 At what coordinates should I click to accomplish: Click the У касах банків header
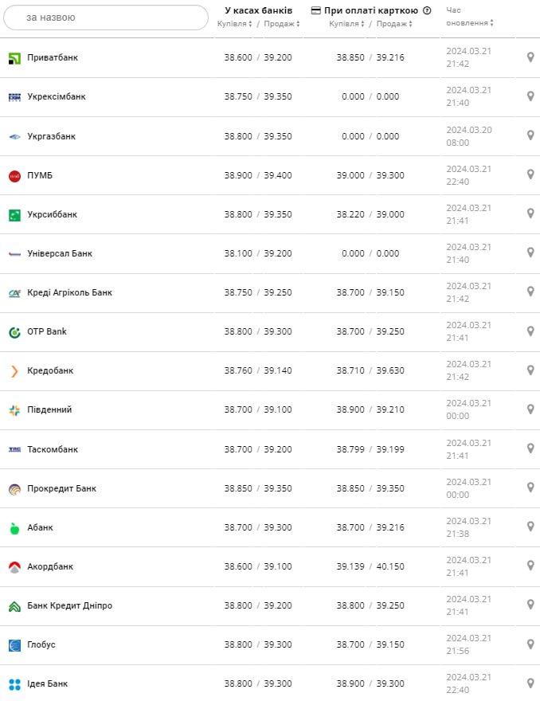click(x=259, y=10)
